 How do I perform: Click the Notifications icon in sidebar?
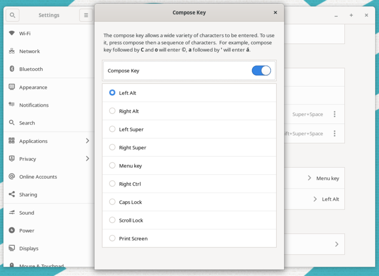coord(11,104)
